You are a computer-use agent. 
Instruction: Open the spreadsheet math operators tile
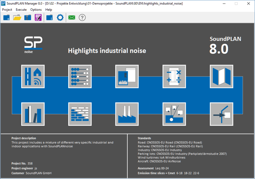174,76
